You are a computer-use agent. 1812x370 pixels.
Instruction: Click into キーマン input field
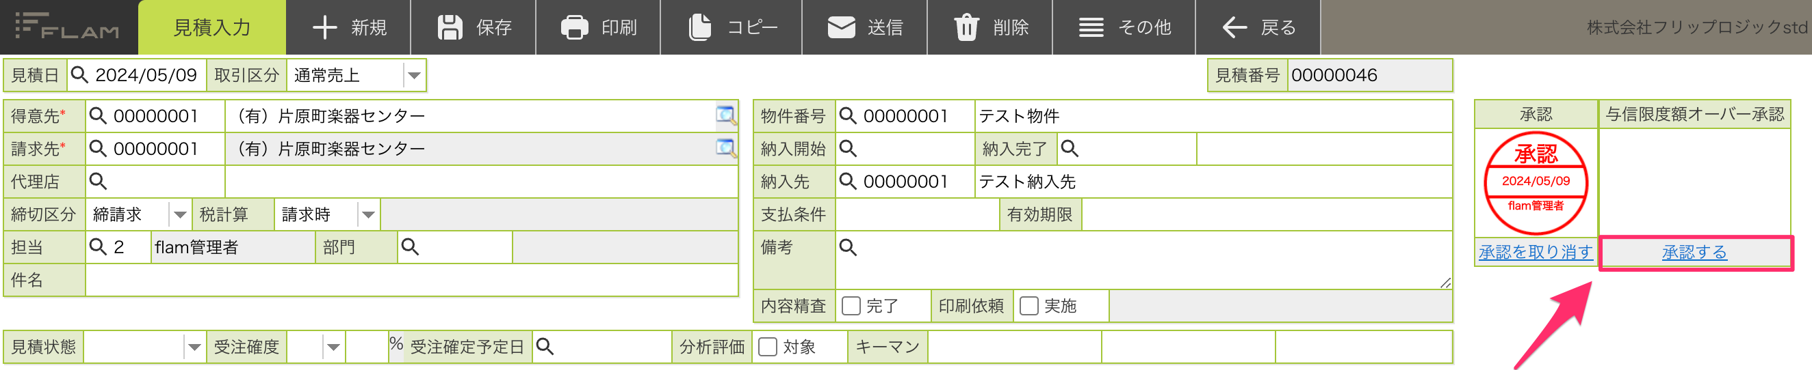click(1014, 347)
